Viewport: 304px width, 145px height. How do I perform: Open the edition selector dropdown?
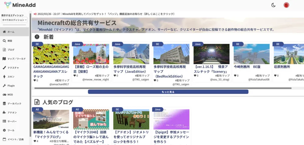tap(14, 20)
